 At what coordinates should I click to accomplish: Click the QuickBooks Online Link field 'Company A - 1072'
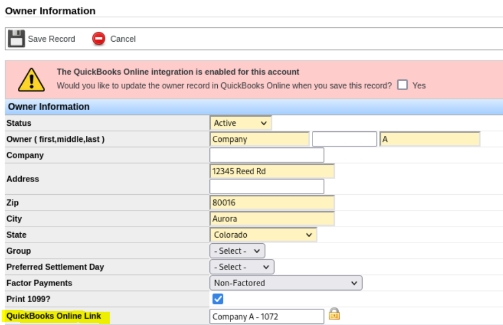pos(267,317)
